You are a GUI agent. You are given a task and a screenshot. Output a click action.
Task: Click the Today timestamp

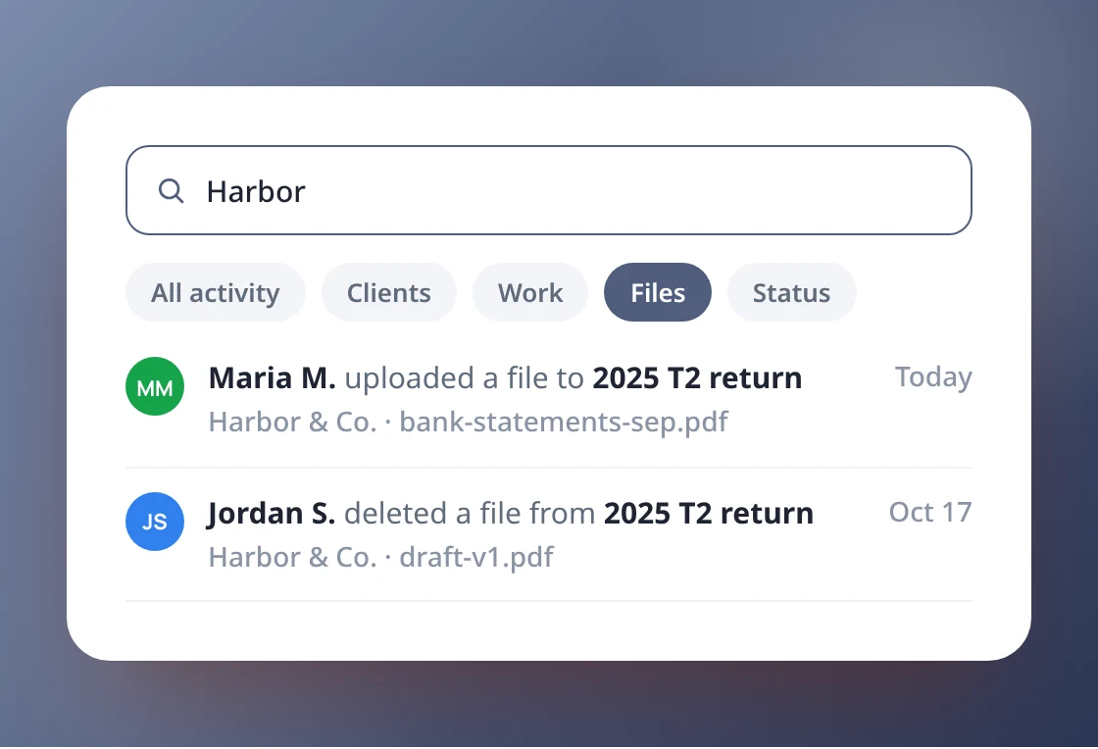click(933, 377)
